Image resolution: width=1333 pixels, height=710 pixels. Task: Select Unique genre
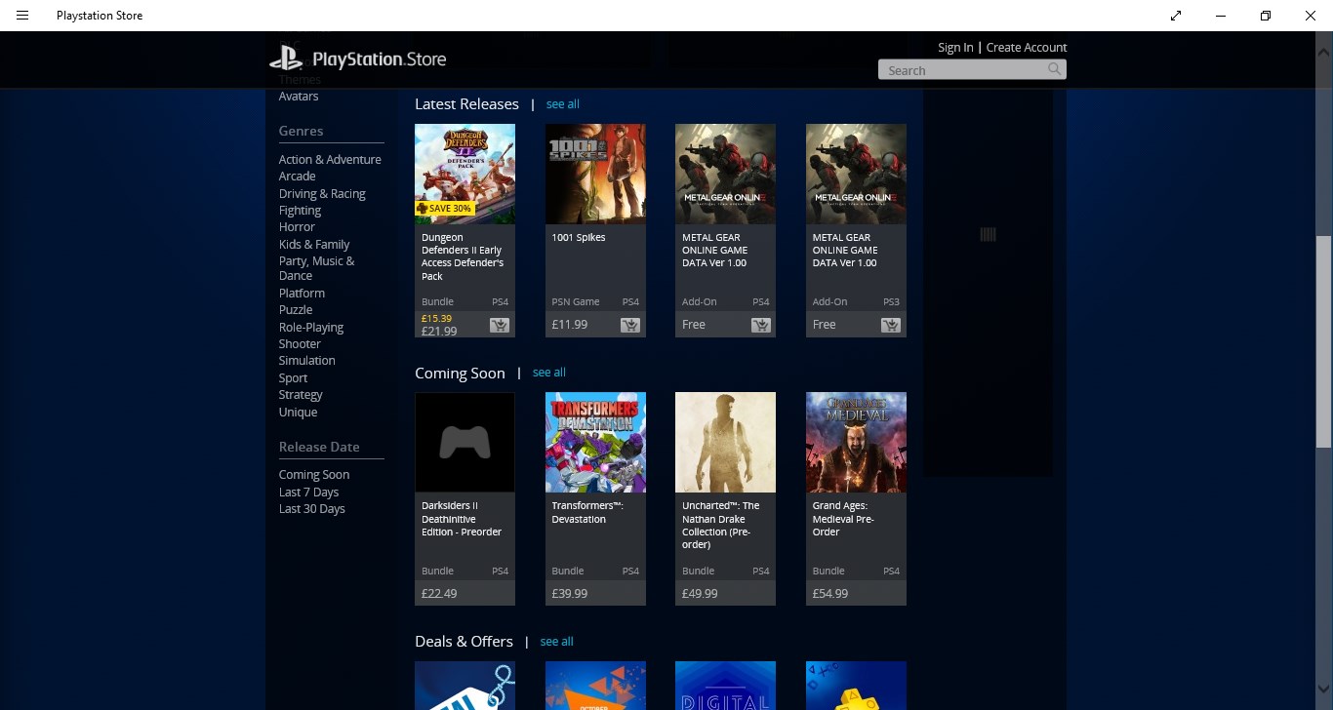[x=298, y=412]
